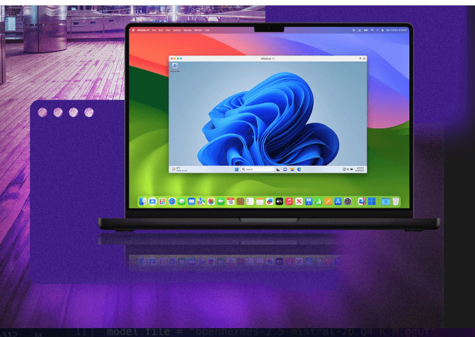The height and width of the screenshot is (337, 475).
Task: Expand the VM window title dropdown arrow
Action: coord(360,58)
